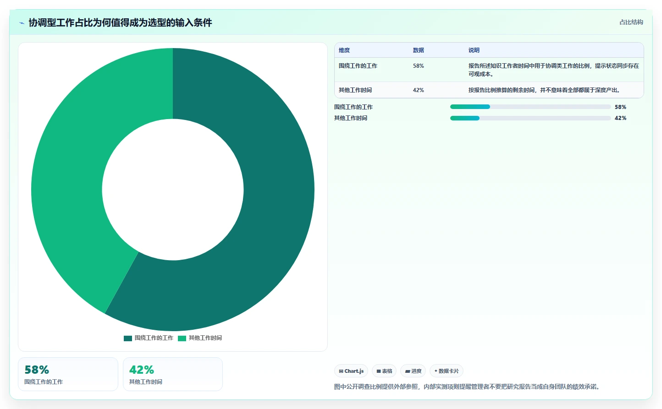The height and width of the screenshot is (409, 662).
Task: Click the 维度 column header
Action: click(x=344, y=50)
